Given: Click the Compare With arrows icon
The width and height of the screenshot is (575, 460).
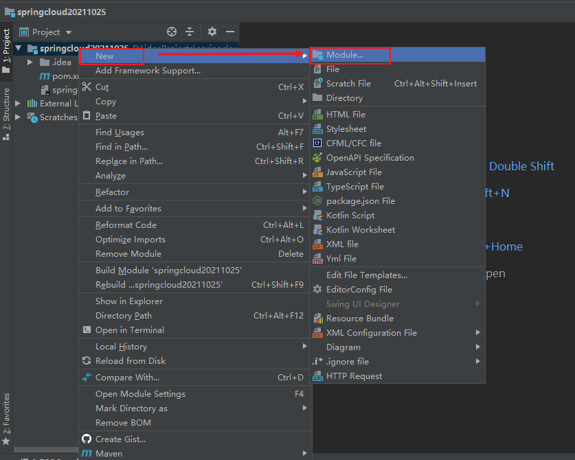Looking at the screenshot, I should pos(87,377).
